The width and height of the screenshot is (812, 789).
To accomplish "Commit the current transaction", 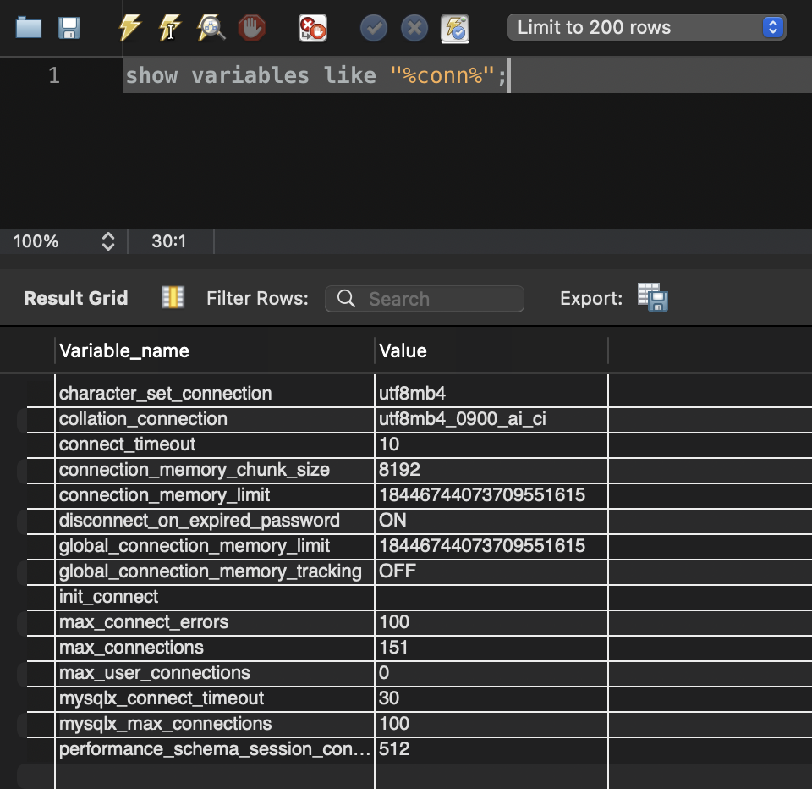I will click(373, 28).
